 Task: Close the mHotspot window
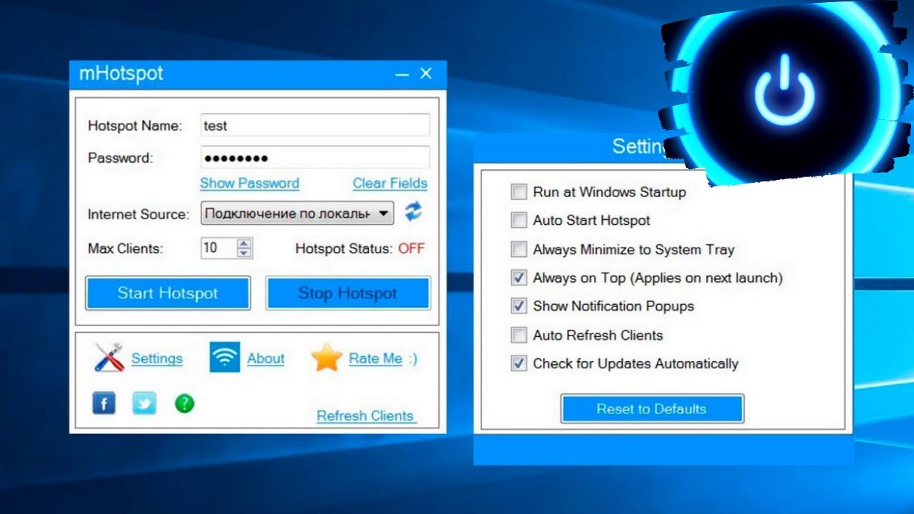[426, 74]
